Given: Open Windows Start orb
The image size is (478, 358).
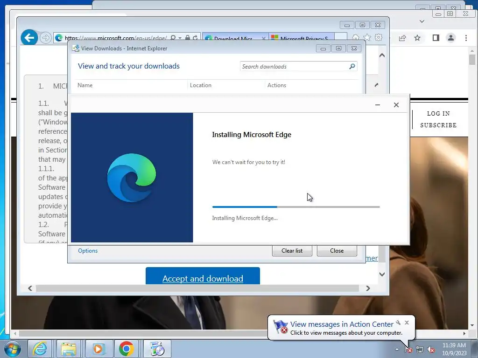Looking at the screenshot, I should click(12, 349).
